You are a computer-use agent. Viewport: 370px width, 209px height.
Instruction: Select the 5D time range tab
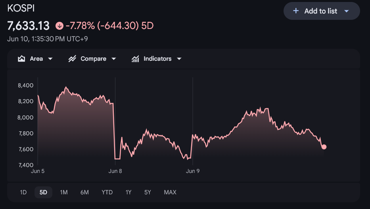(43, 192)
